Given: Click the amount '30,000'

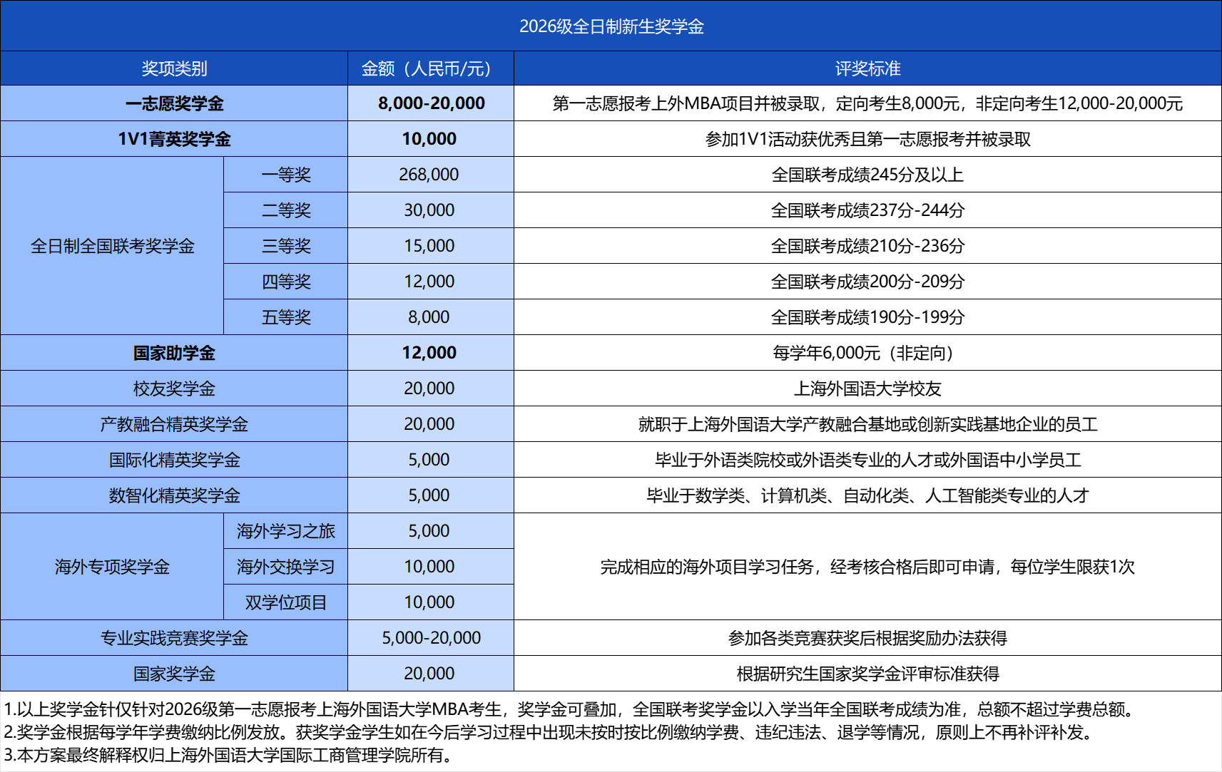Looking at the screenshot, I should click(x=429, y=210).
